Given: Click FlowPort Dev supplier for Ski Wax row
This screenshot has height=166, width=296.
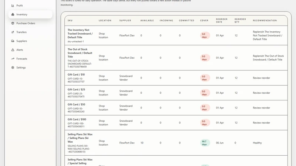Looking at the screenshot, I should click(127, 143).
